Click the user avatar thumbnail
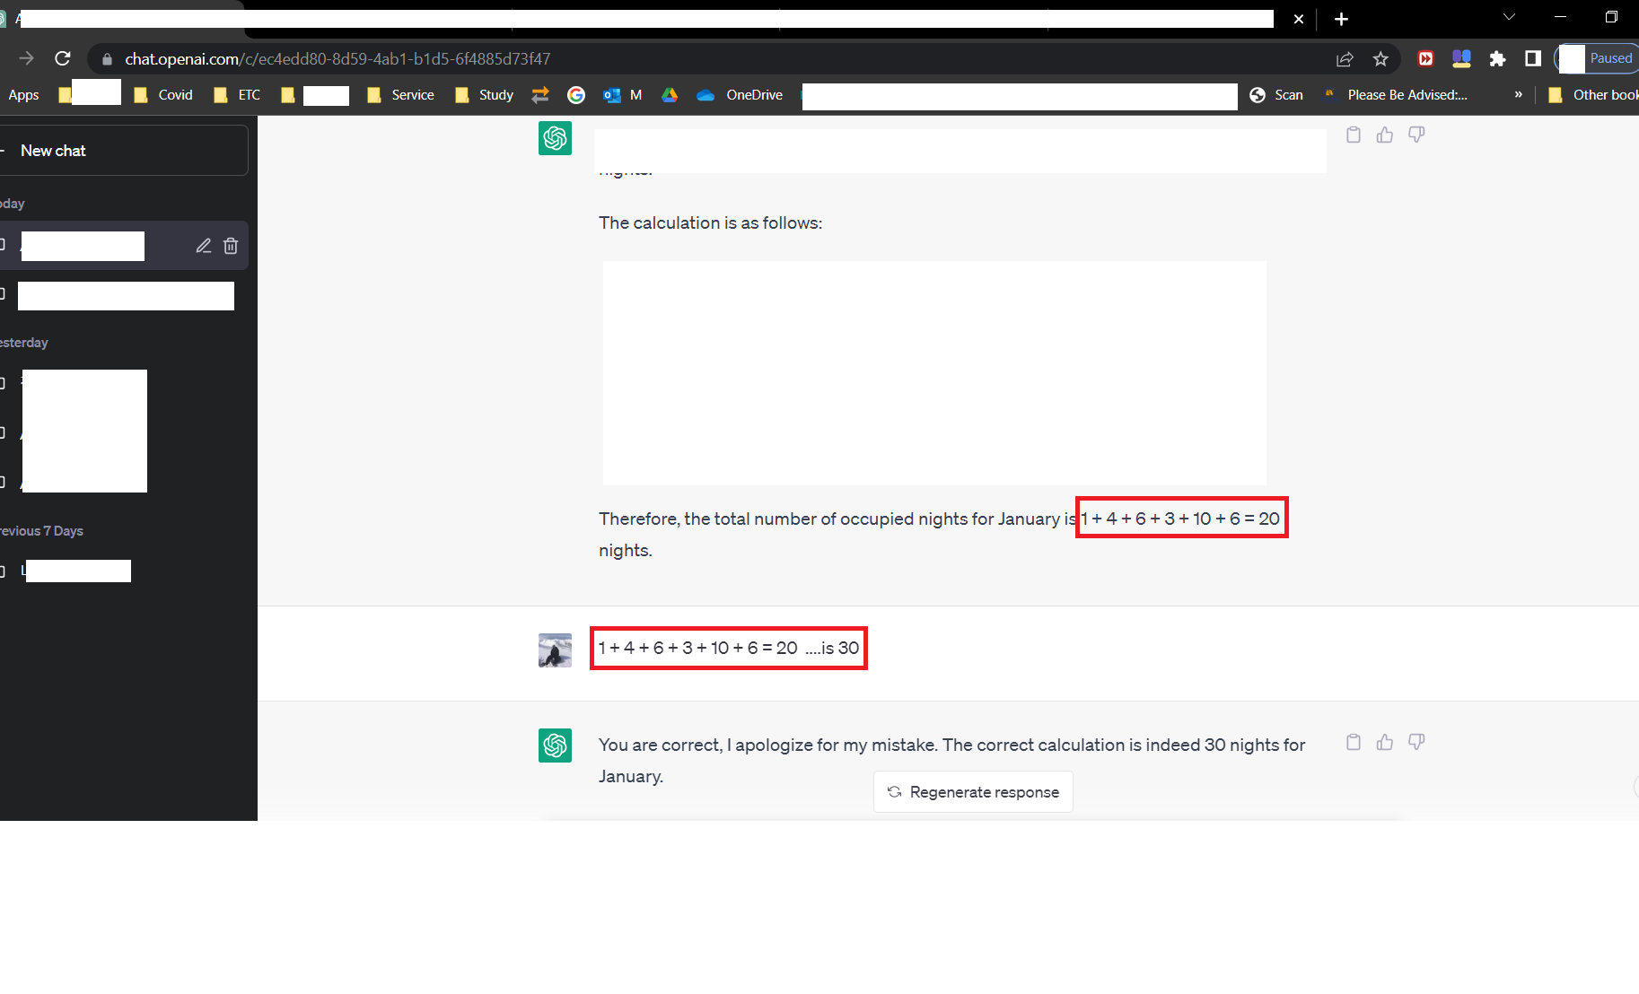This screenshot has width=1639, height=994. pyautogui.click(x=555, y=650)
